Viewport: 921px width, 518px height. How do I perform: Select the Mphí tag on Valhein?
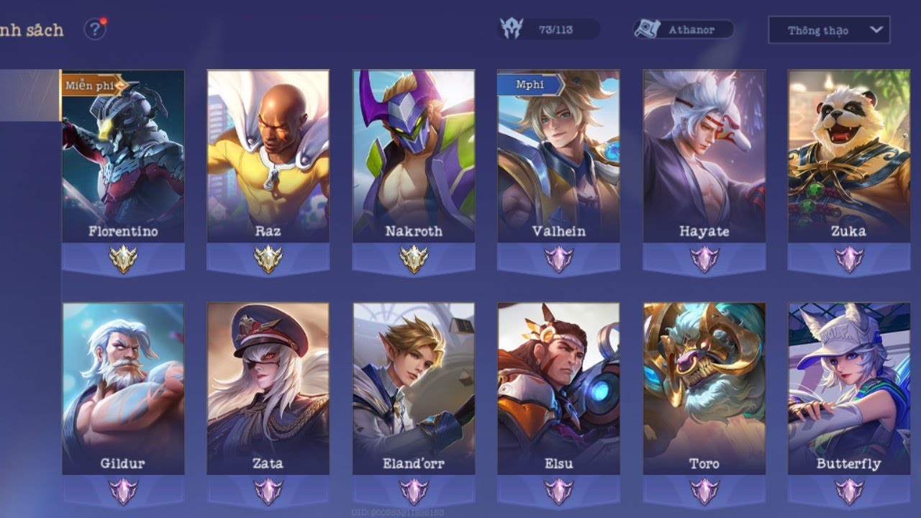531,85
